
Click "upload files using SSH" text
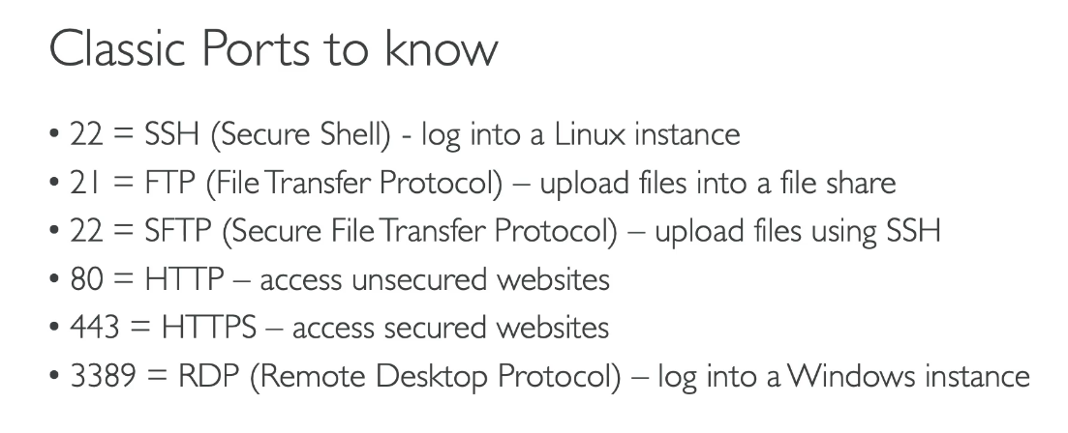[798, 231]
